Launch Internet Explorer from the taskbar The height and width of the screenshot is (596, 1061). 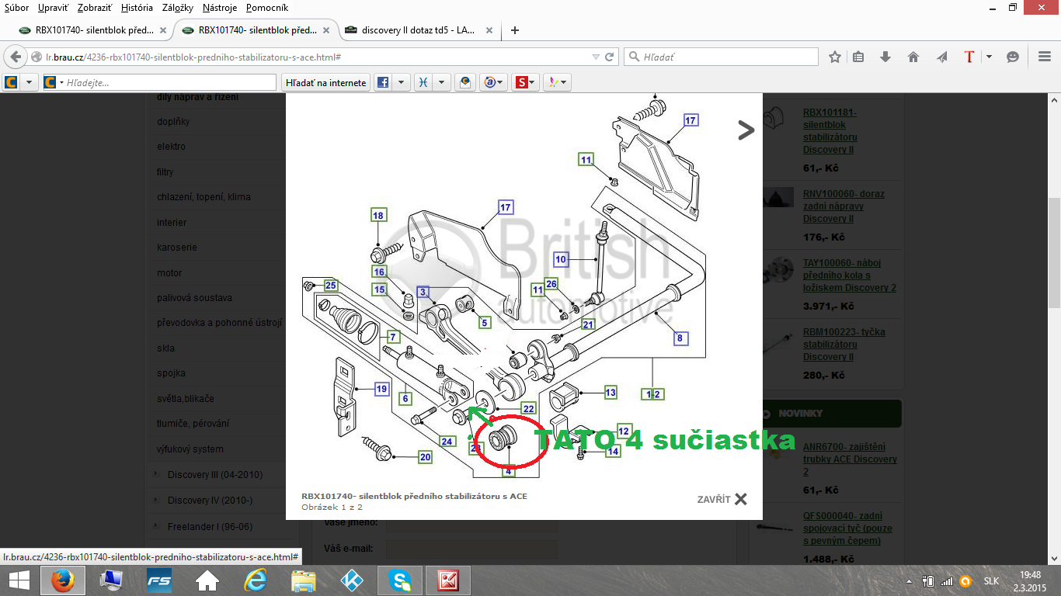(256, 580)
